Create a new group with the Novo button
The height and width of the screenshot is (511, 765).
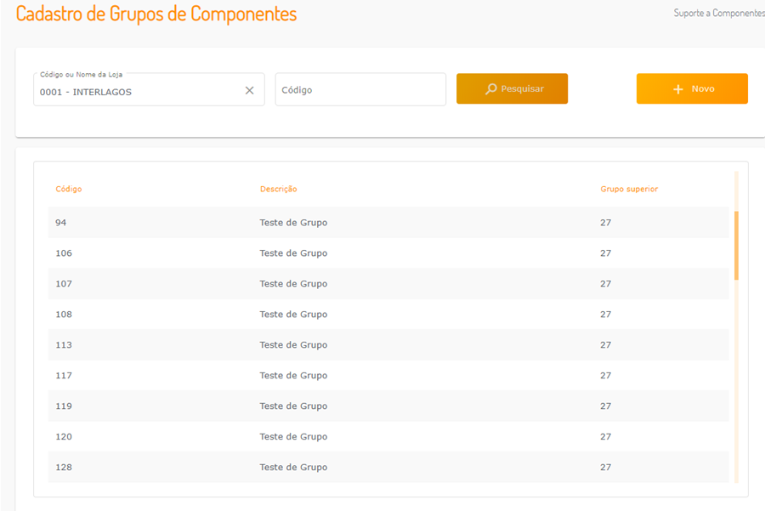692,88
